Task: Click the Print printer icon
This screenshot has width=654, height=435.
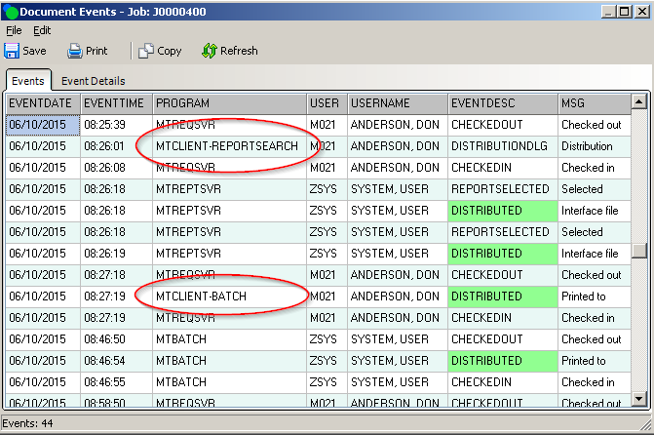Action: pos(75,51)
